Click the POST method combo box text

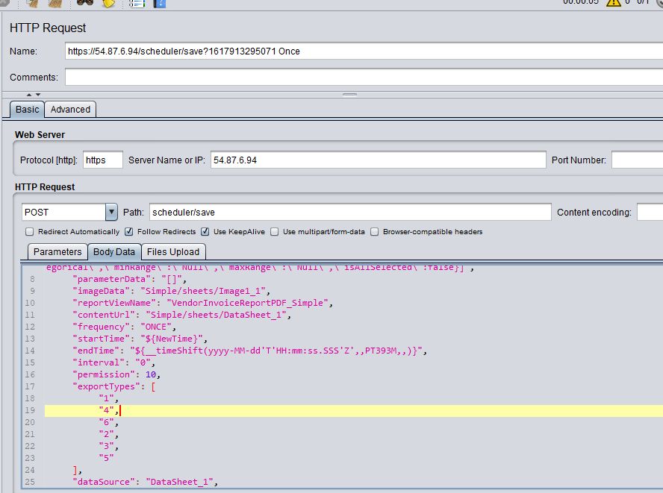[x=63, y=212]
